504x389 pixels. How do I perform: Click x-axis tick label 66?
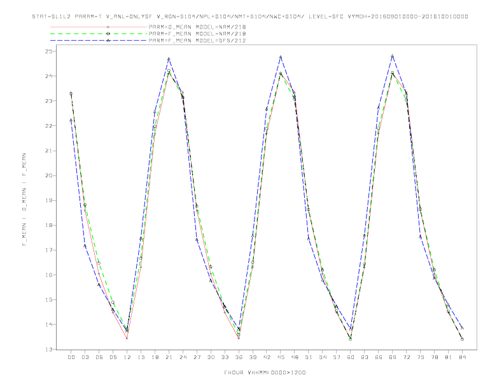[x=379, y=357]
